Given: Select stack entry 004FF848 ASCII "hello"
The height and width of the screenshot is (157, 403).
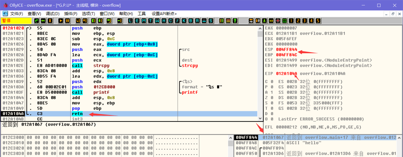Looking at the screenshot, I should 315,143.
